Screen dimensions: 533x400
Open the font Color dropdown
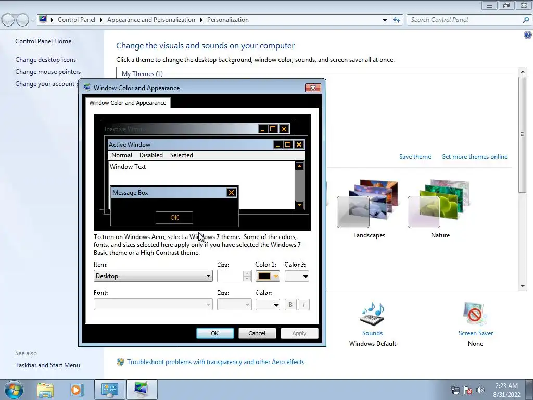(x=268, y=304)
